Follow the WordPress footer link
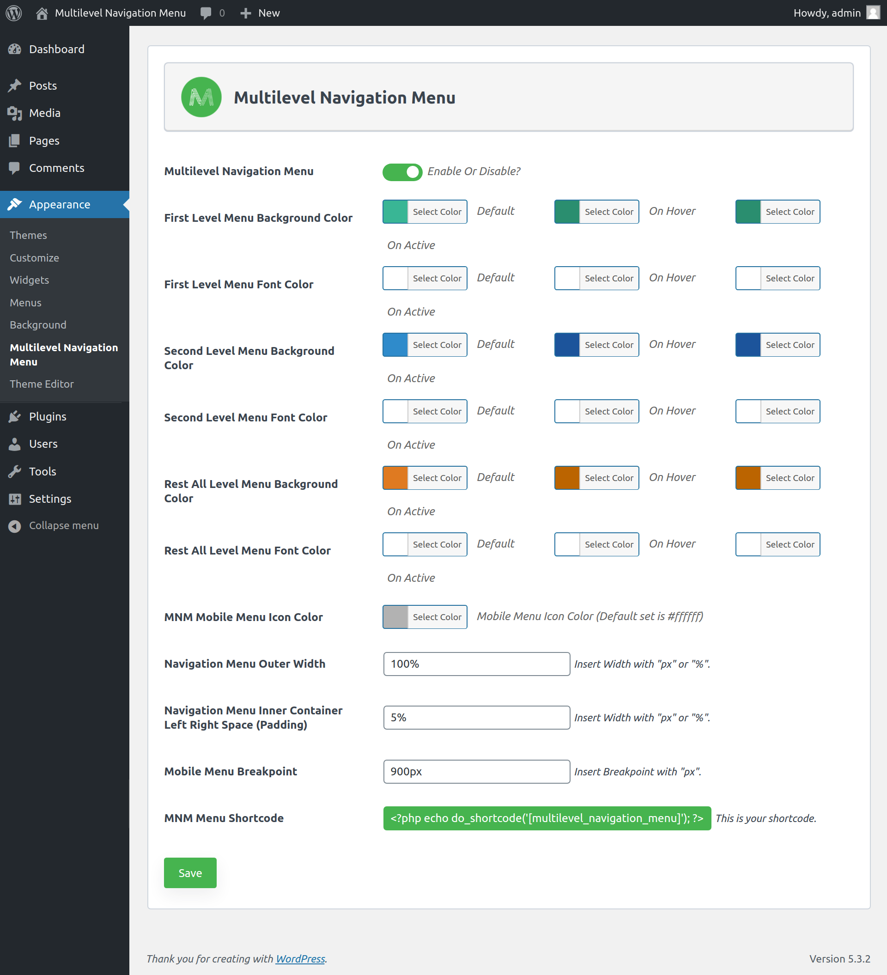 pyautogui.click(x=300, y=959)
